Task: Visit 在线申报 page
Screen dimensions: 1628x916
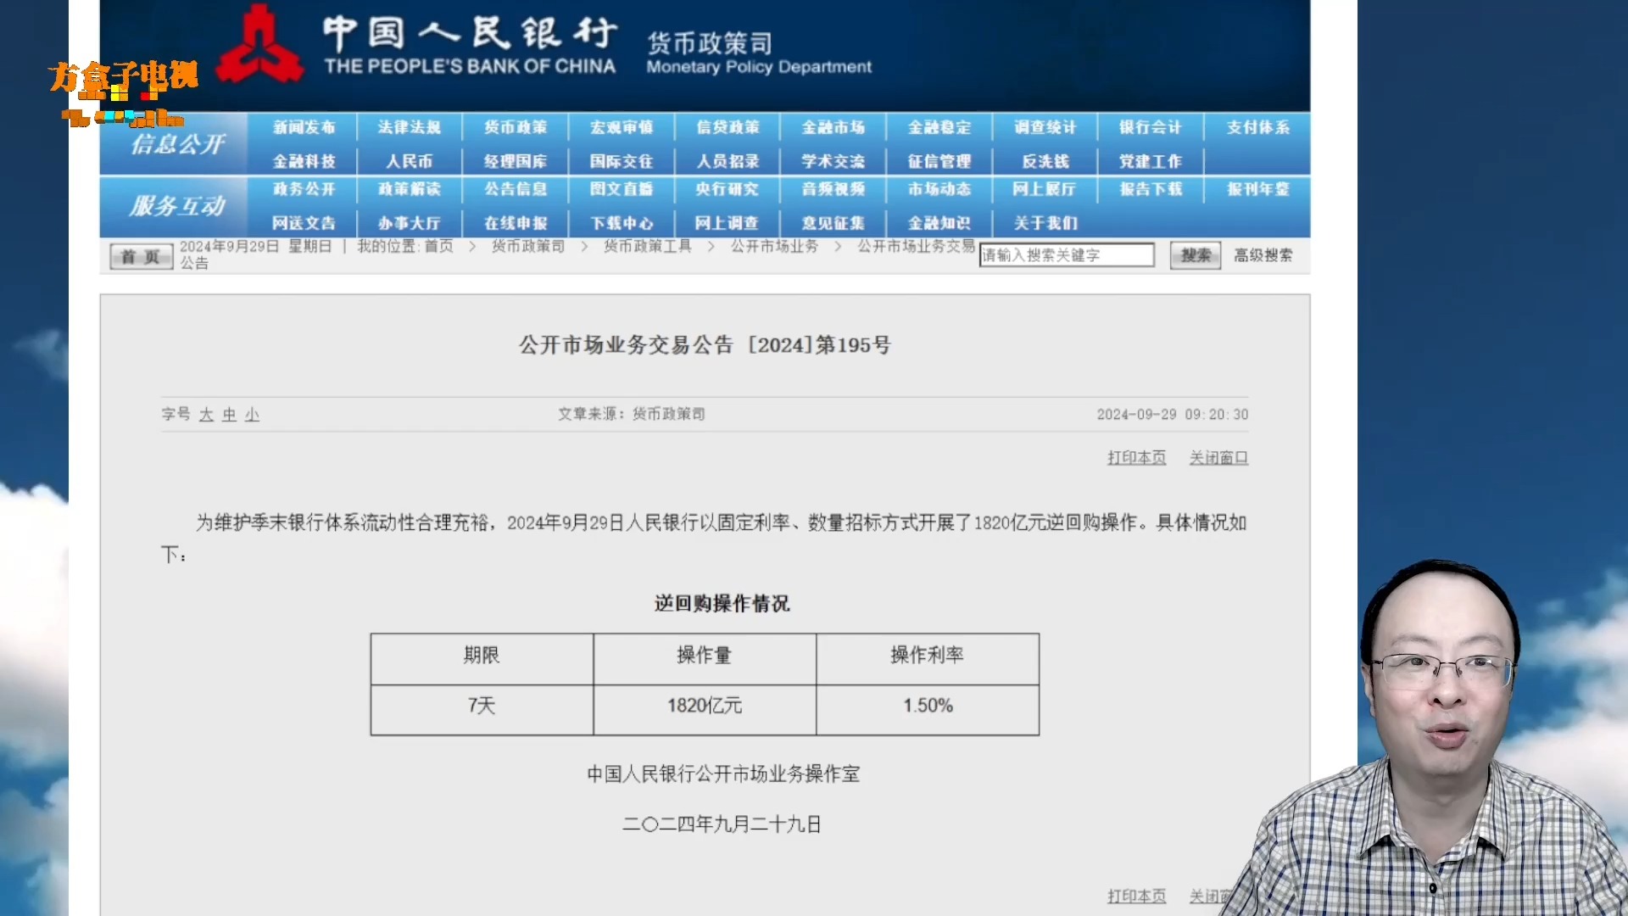Action: 516,223
